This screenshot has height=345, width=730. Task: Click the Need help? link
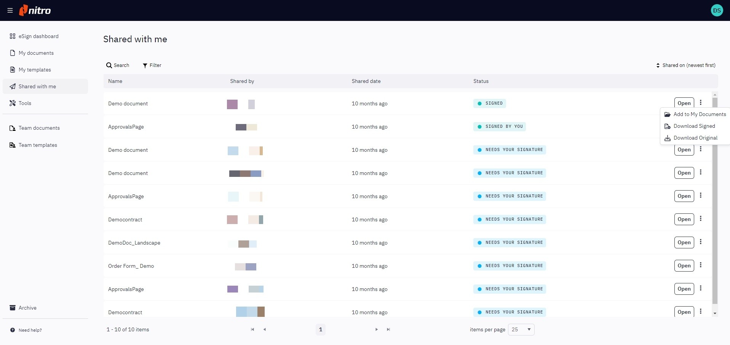pyautogui.click(x=30, y=330)
